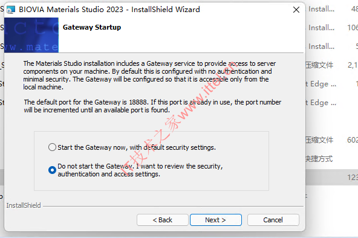
Task: Select the 压缩文件 row showing 602
Action: tap(332, 140)
